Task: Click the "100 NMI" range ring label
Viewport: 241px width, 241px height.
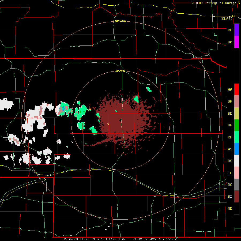Action: pos(120,21)
